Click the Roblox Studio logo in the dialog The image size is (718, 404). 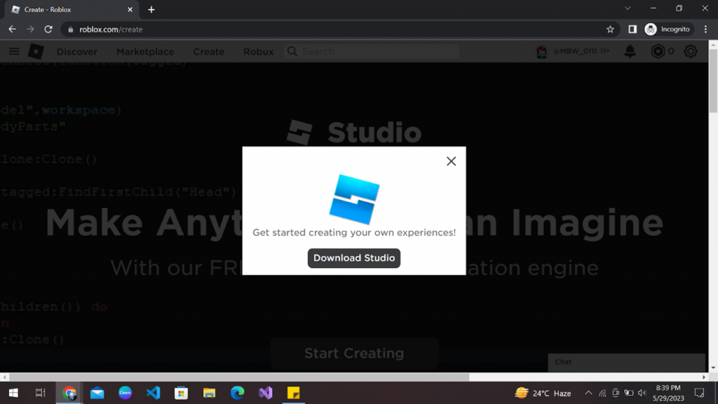click(x=353, y=198)
